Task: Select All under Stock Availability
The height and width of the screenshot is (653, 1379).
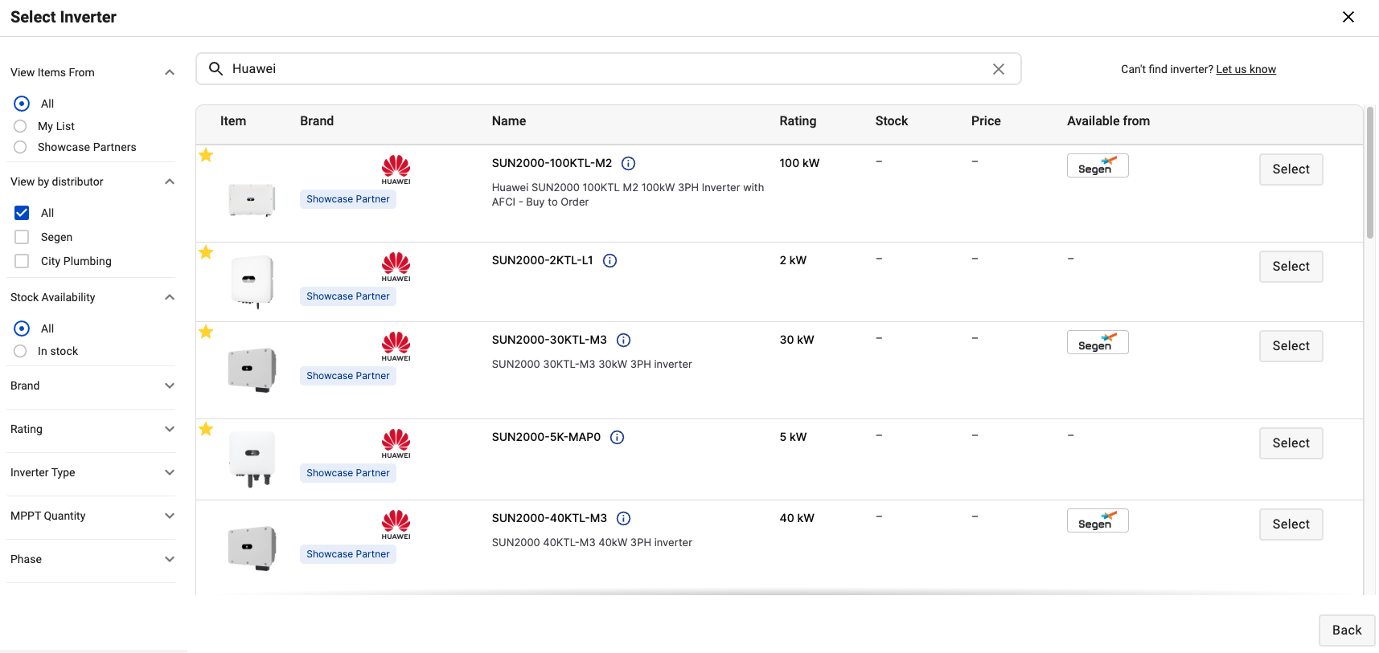Action: point(22,329)
